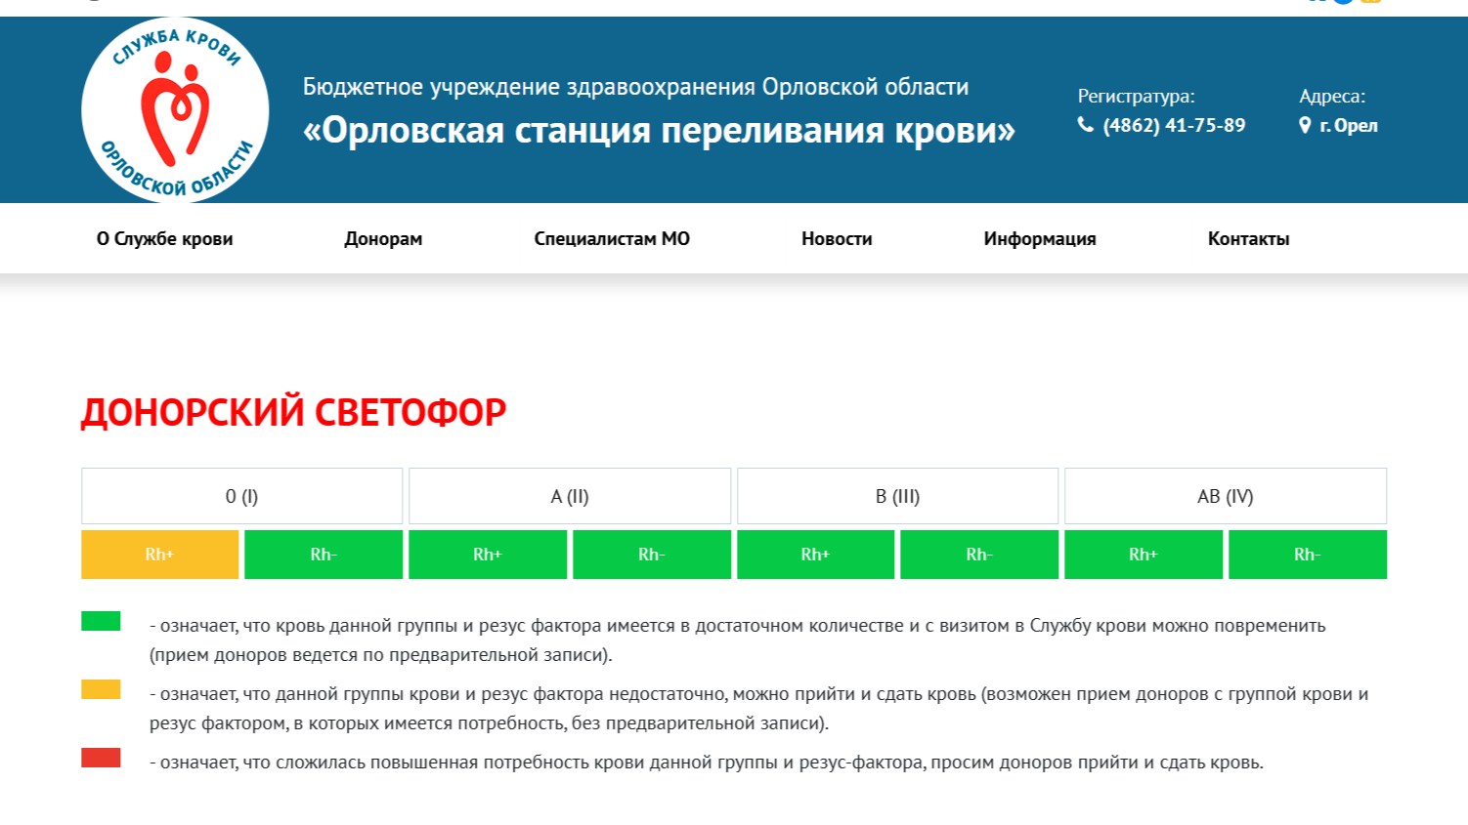Click the green legend swatch
The height and width of the screenshot is (825, 1468).
coord(101,621)
